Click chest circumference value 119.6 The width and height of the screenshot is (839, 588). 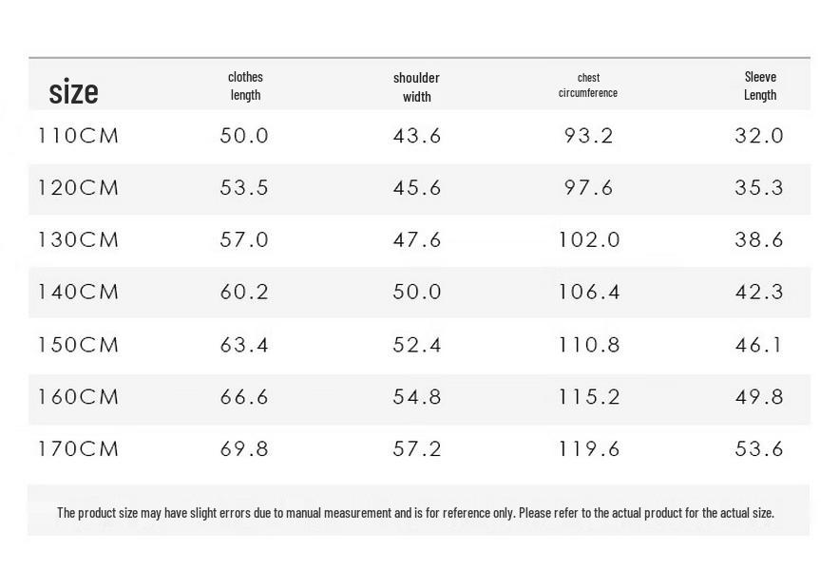pos(589,449)
